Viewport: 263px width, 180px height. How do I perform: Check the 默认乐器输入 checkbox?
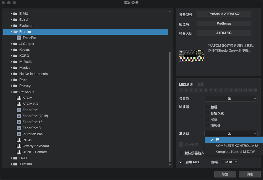[x=181, y=153]
